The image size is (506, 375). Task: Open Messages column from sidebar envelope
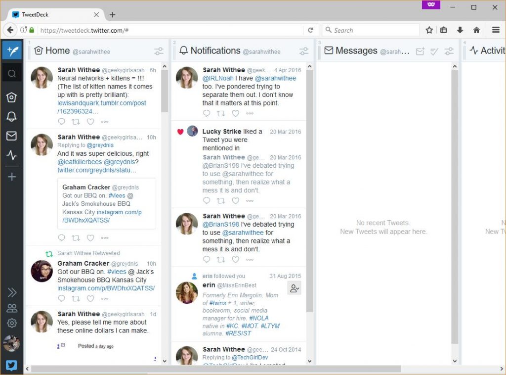12,136
